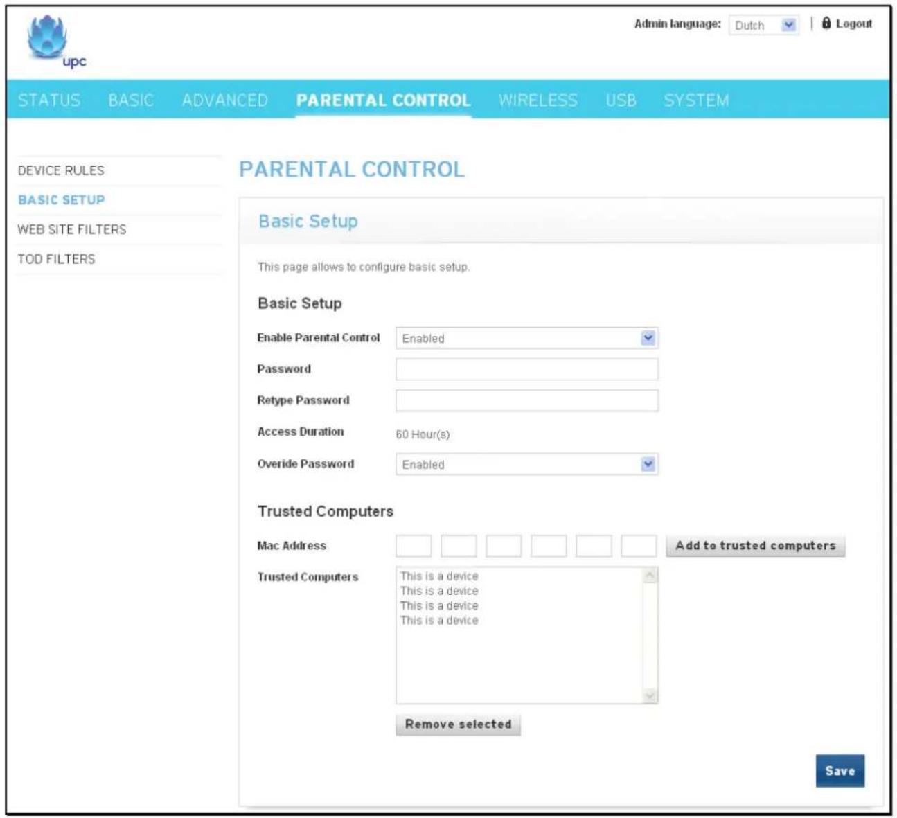Screen dimensions: 897x818
Task: Click the first Mac Address octet field
Action: click(414, 546)
